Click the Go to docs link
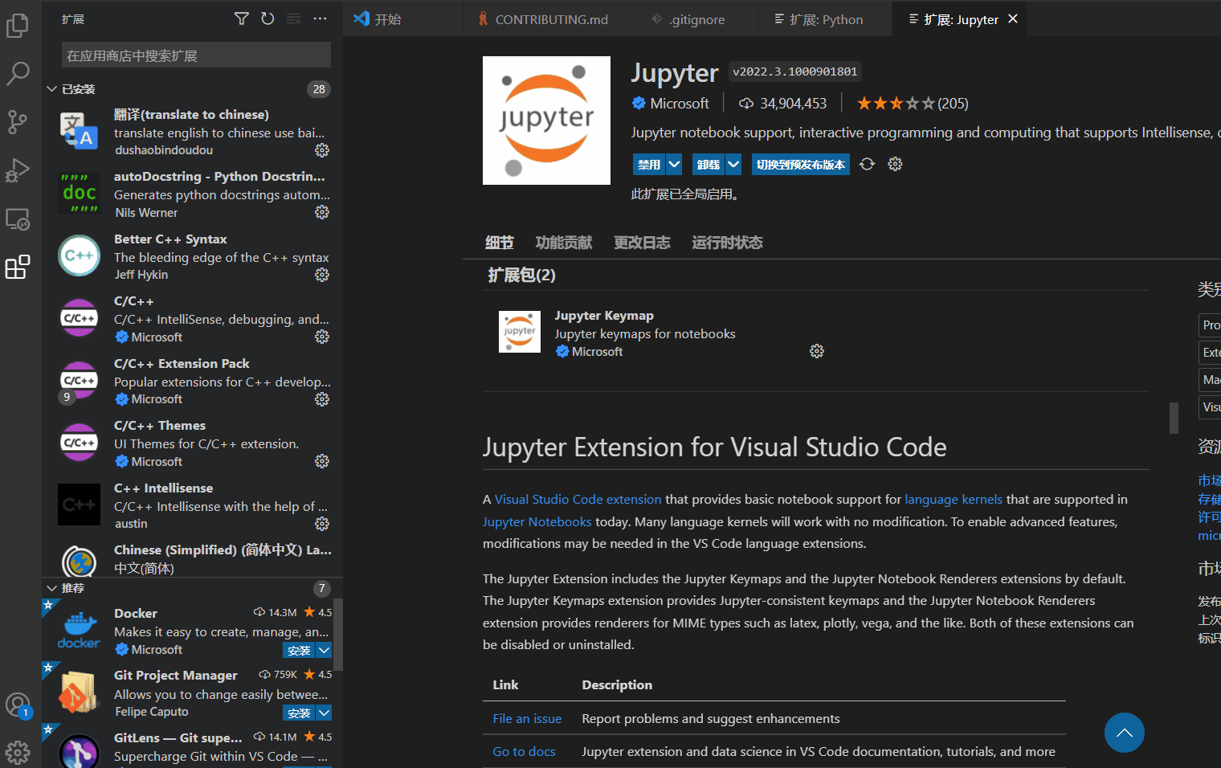1221x768 pixels. pyautogui.click(x=524, y=752)
